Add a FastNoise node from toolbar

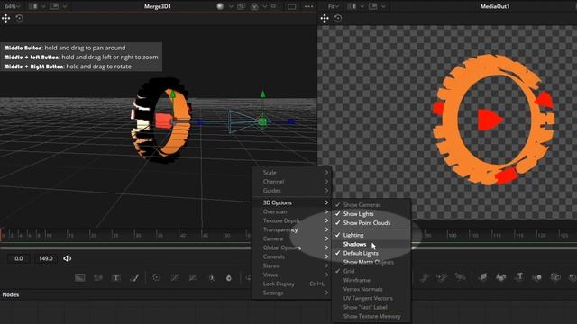(x=98, y=278)
